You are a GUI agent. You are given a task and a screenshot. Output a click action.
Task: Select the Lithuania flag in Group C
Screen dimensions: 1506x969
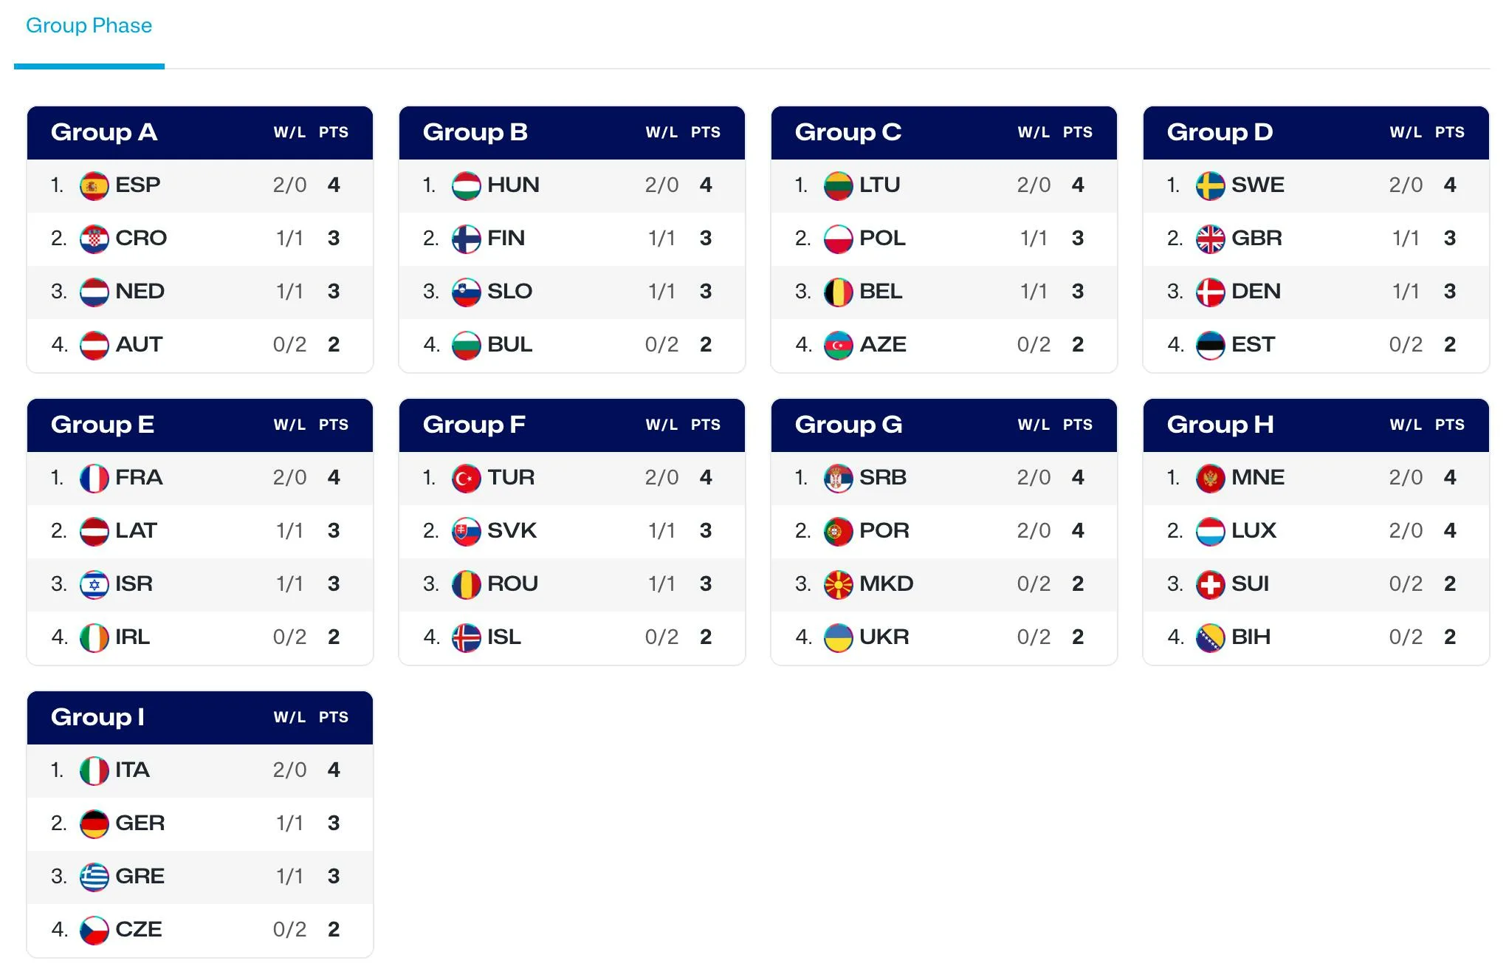838,185
